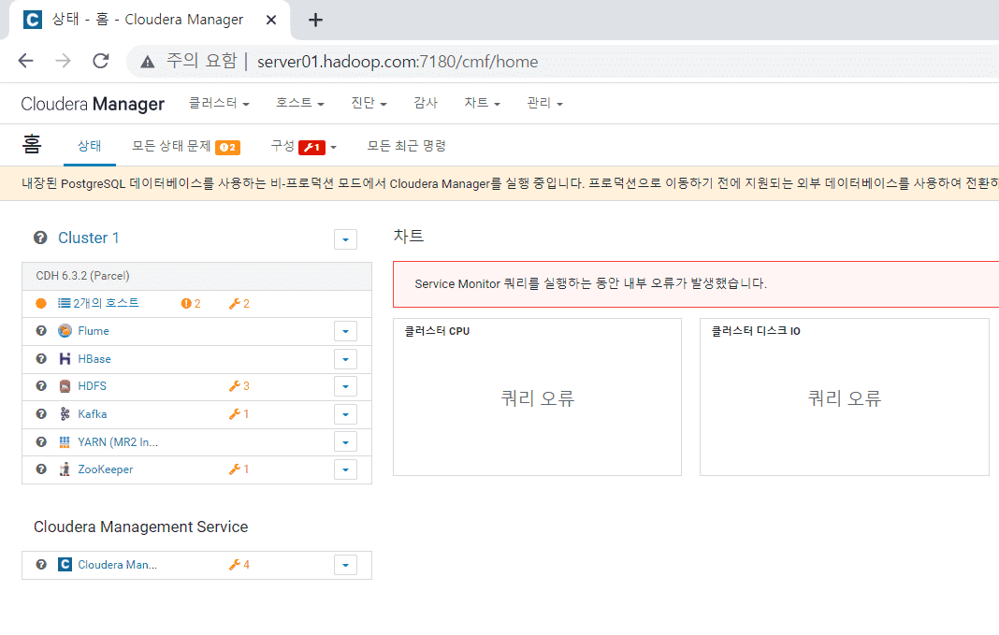The width and height of the screenshot is (999, 635).
Task: Open the Flume service link
Action: click(93, 330)
